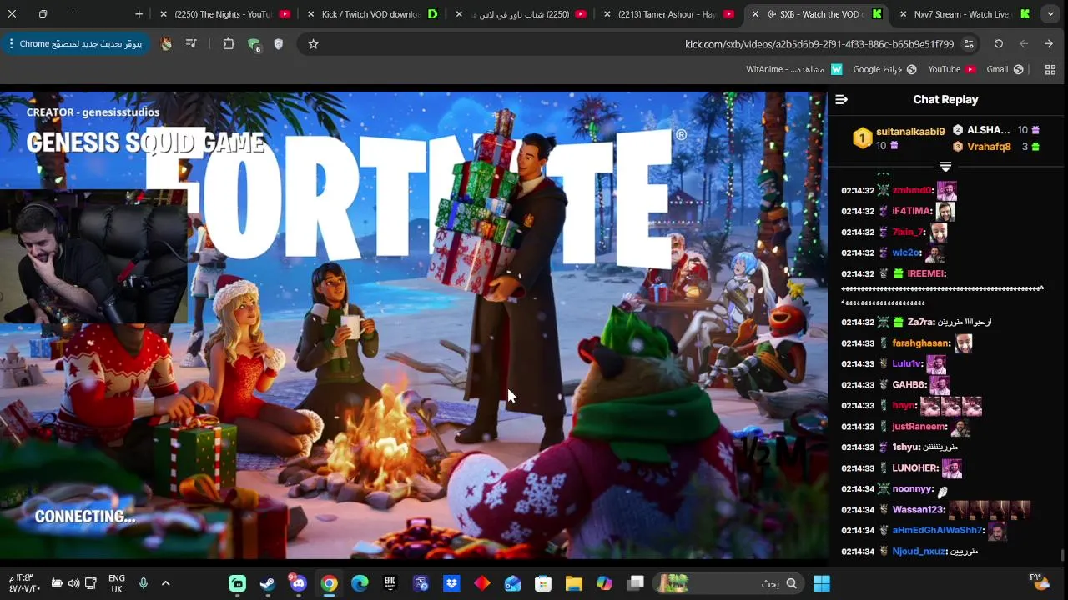Open Discord from taskbar
1068x600 pixels.
coord(298,583)
